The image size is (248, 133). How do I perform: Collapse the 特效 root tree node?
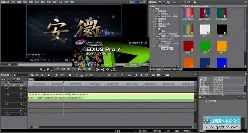pyautogui.click(x=151, y=9)
